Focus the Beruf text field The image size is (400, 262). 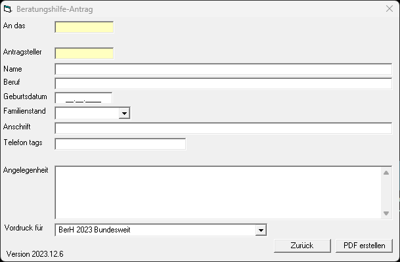click(223, 83)
